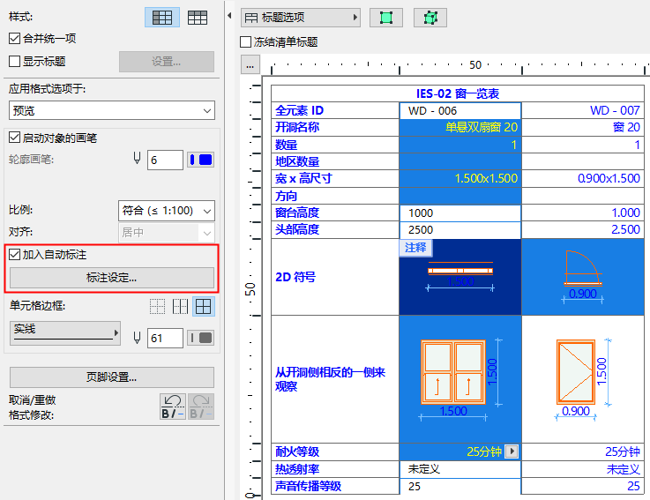Open 页脚设置... footer settings
Screen dimensions: 650x500
pos(111,377)
